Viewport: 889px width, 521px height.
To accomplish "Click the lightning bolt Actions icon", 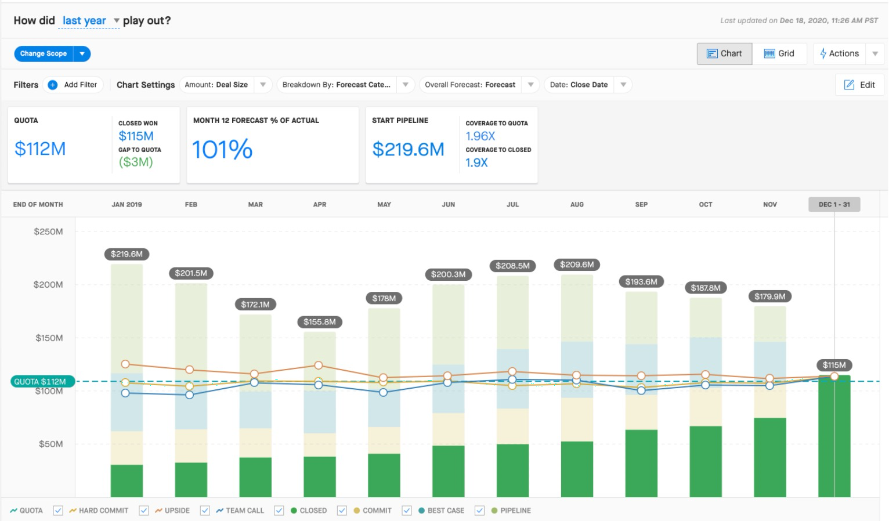I will 823,53.
